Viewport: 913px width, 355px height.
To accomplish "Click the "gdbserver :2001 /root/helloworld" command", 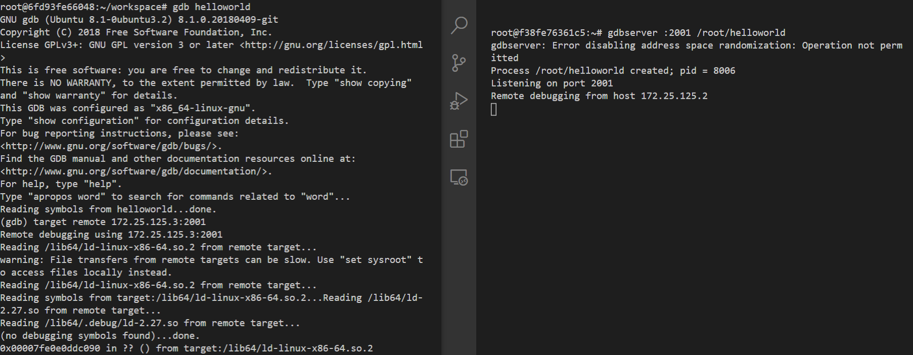I will tap(697, 33).
